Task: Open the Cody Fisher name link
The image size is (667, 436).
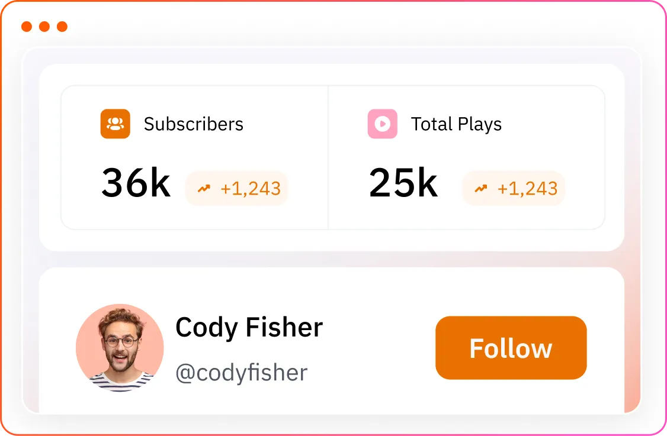Action: 249,327
